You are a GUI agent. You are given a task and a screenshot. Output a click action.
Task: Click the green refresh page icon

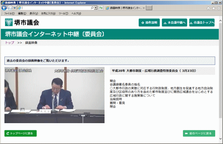(101, 8)
